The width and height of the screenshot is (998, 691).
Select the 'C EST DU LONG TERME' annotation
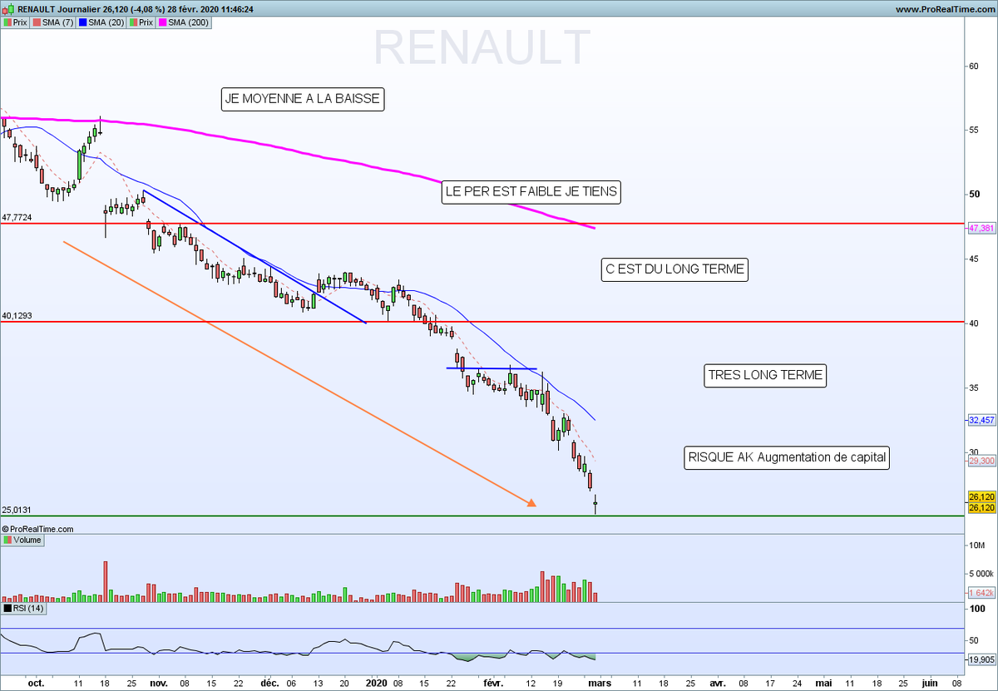[x=674, y=270]
